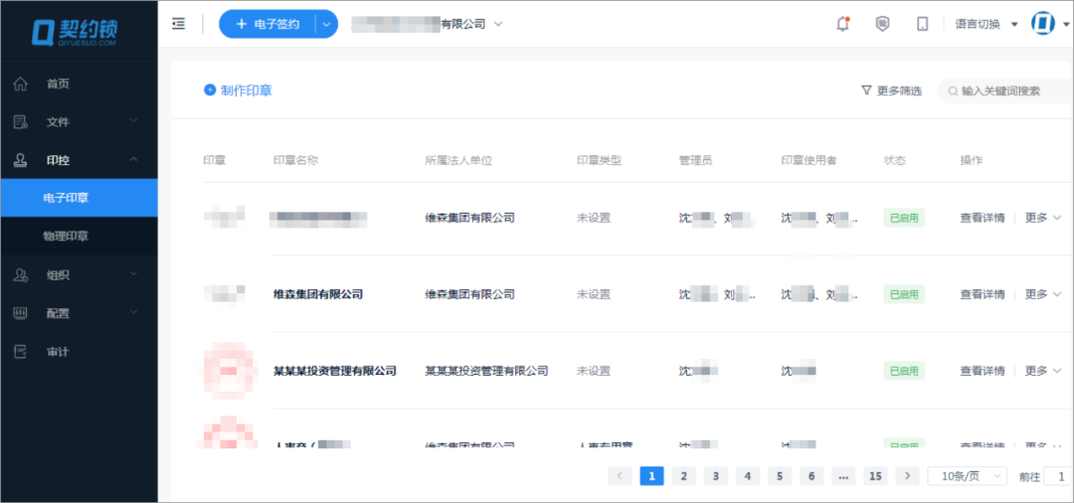Click the pagination ellipsis to jump ahead
The height and width of the screenshot is (503, 1074).
tap(843, 475)
